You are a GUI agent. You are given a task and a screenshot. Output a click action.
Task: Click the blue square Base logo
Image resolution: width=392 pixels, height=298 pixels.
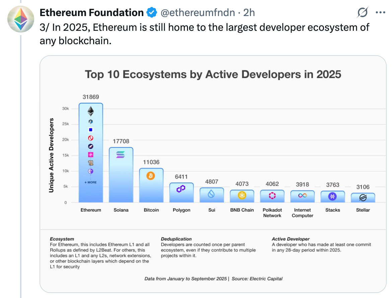[x=90, y=130]
